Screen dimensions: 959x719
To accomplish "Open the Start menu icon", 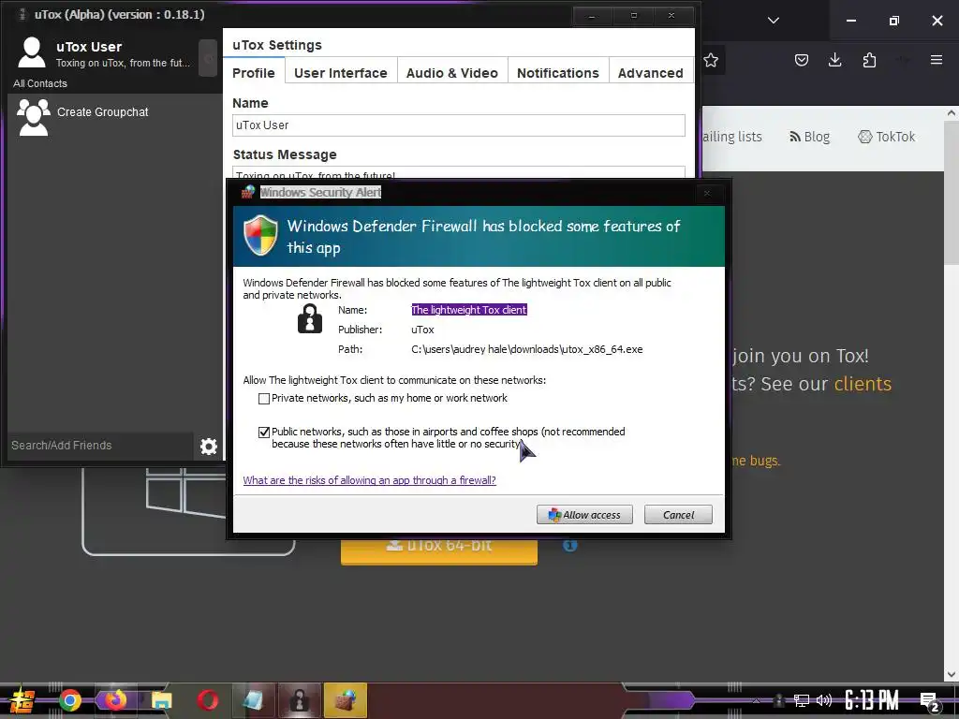I will [22, 700].
